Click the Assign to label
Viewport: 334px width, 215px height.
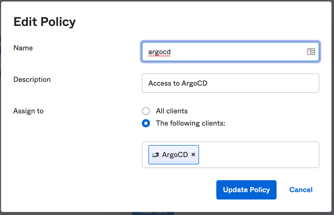click(x=28, y=111)
